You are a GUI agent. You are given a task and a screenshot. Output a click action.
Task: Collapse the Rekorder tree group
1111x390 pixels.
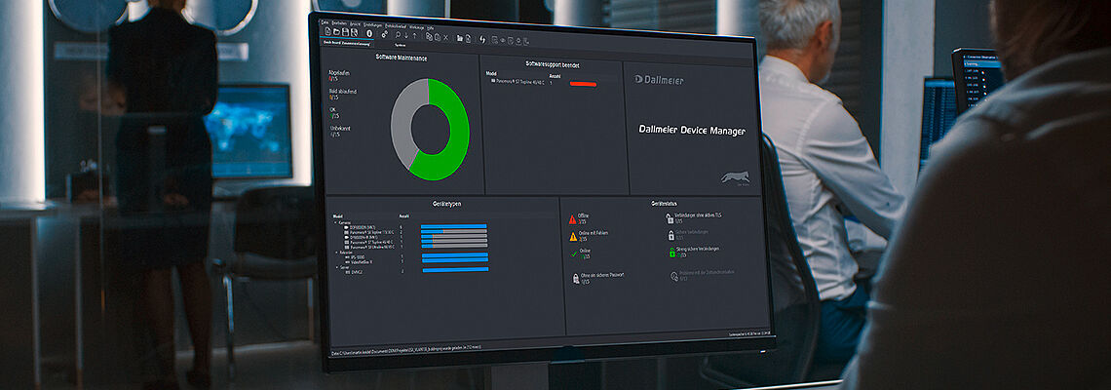[x=336, y=253]
